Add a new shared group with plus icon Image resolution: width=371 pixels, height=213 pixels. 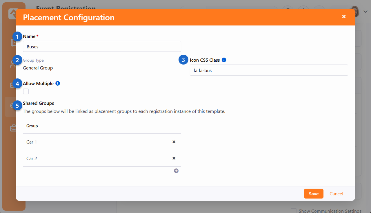(x=176, y=171)
